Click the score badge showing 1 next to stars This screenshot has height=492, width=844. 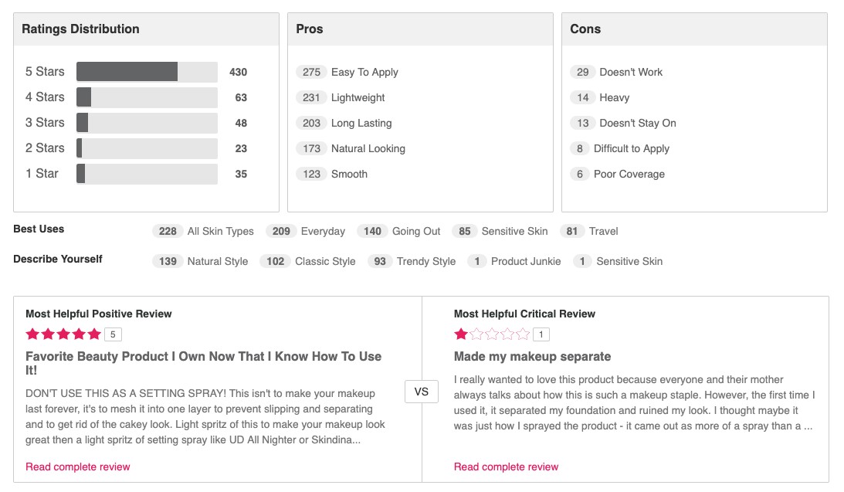[x=541, y=334]
